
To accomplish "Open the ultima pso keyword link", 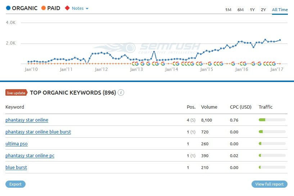I will [17, 144].
